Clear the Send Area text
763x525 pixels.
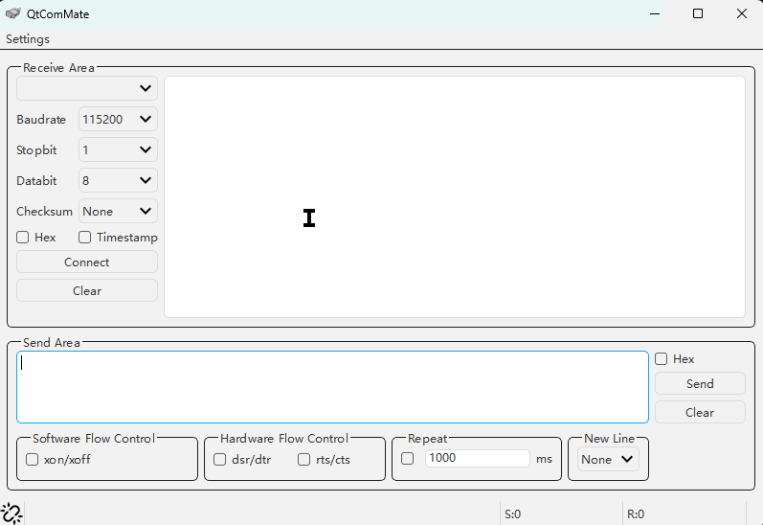tap(700, 413)
